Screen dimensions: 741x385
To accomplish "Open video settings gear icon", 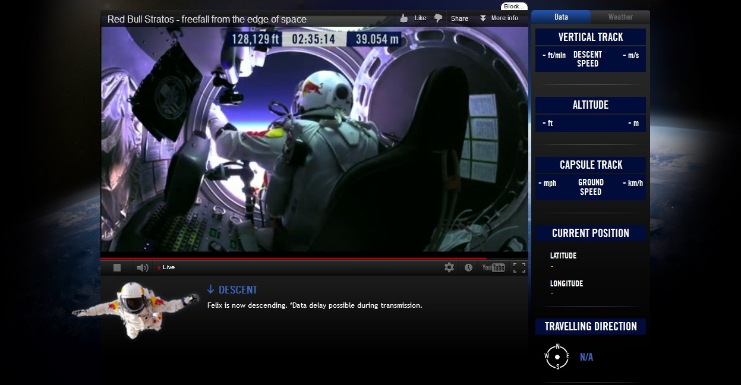I will click(449, 267).
